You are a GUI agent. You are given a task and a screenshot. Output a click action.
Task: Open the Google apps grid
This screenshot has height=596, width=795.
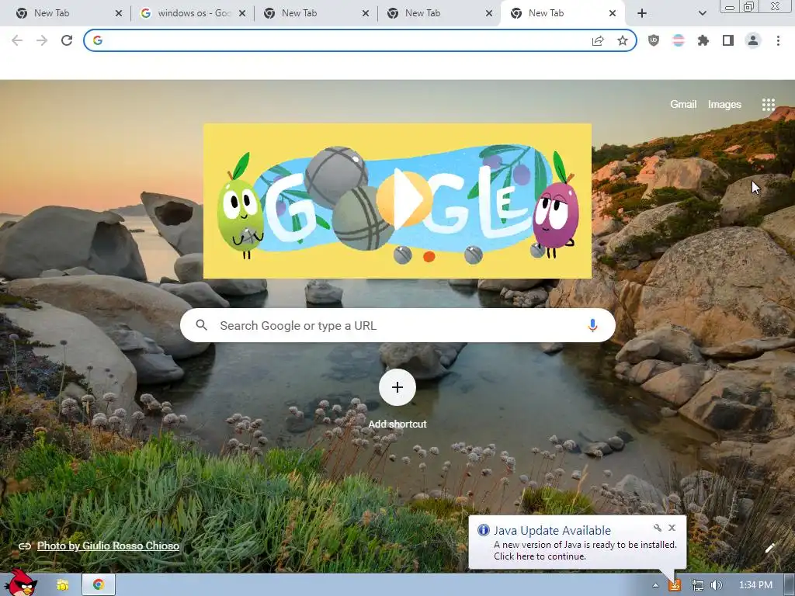768,105
